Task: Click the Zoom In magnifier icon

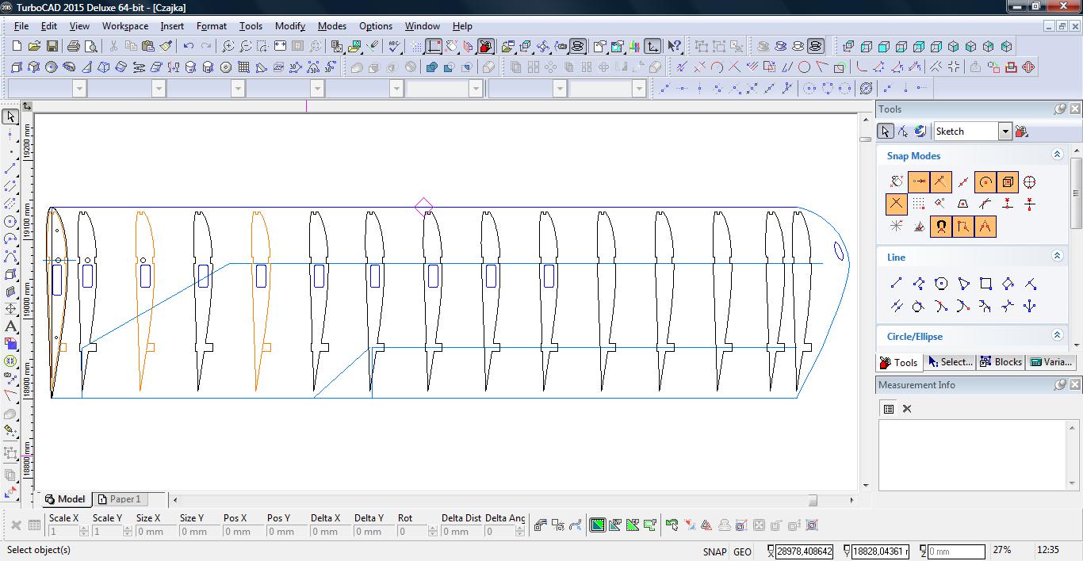Action: tap(228, 47)
